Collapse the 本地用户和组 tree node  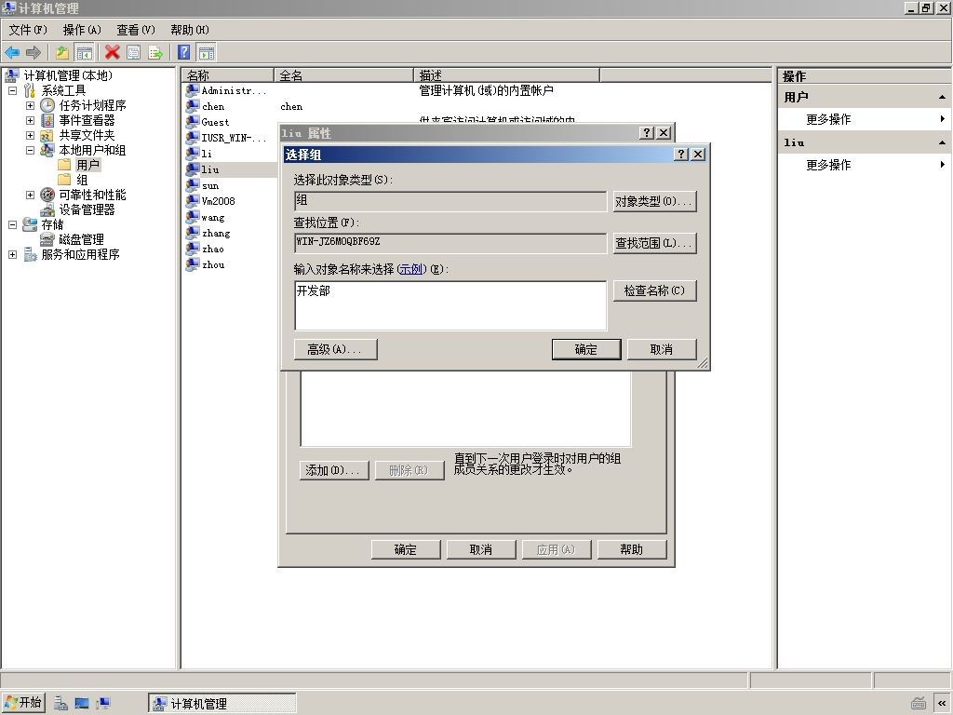(30, 150)
